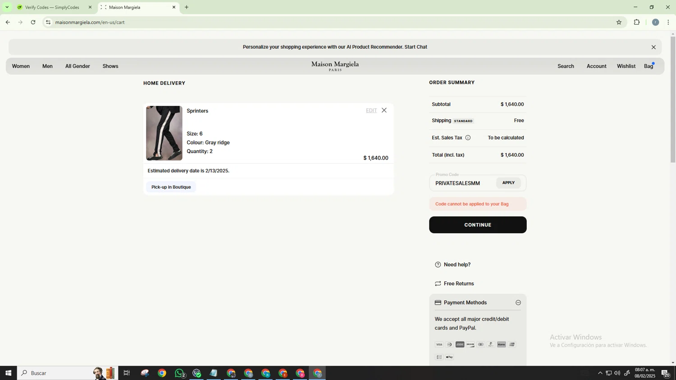676x380 pixels.
Task: Click the Buscar taskbar search box
Action: click(x=68, y=373)
